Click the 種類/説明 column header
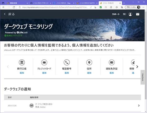Image resolution: width=147 pixels, height=113 pixels. coord(34,97)
